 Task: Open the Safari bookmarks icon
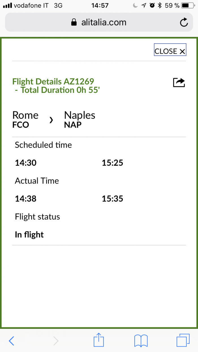141,341
